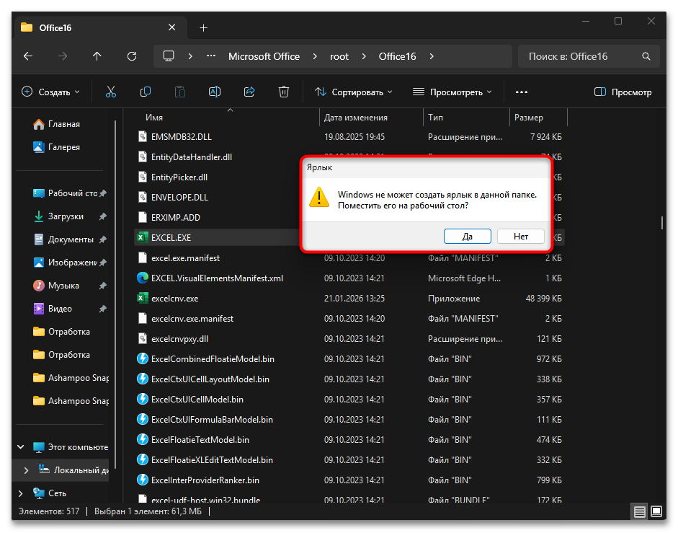Toggle the Preview (Просмотр) pane
Screen dimensions: 678x533
[x=623, y=92]
